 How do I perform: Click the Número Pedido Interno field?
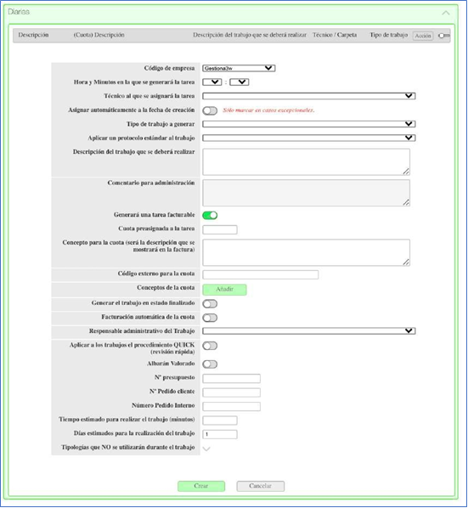(231, 406)
